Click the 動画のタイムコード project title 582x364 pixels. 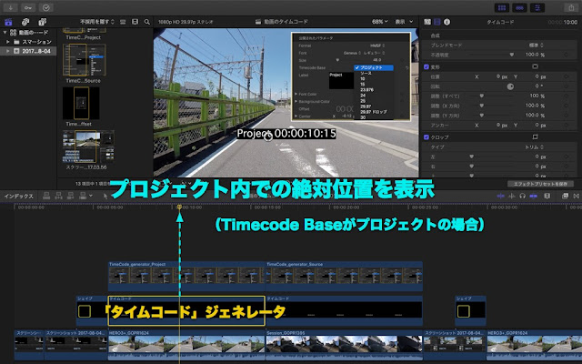[286, 22]
